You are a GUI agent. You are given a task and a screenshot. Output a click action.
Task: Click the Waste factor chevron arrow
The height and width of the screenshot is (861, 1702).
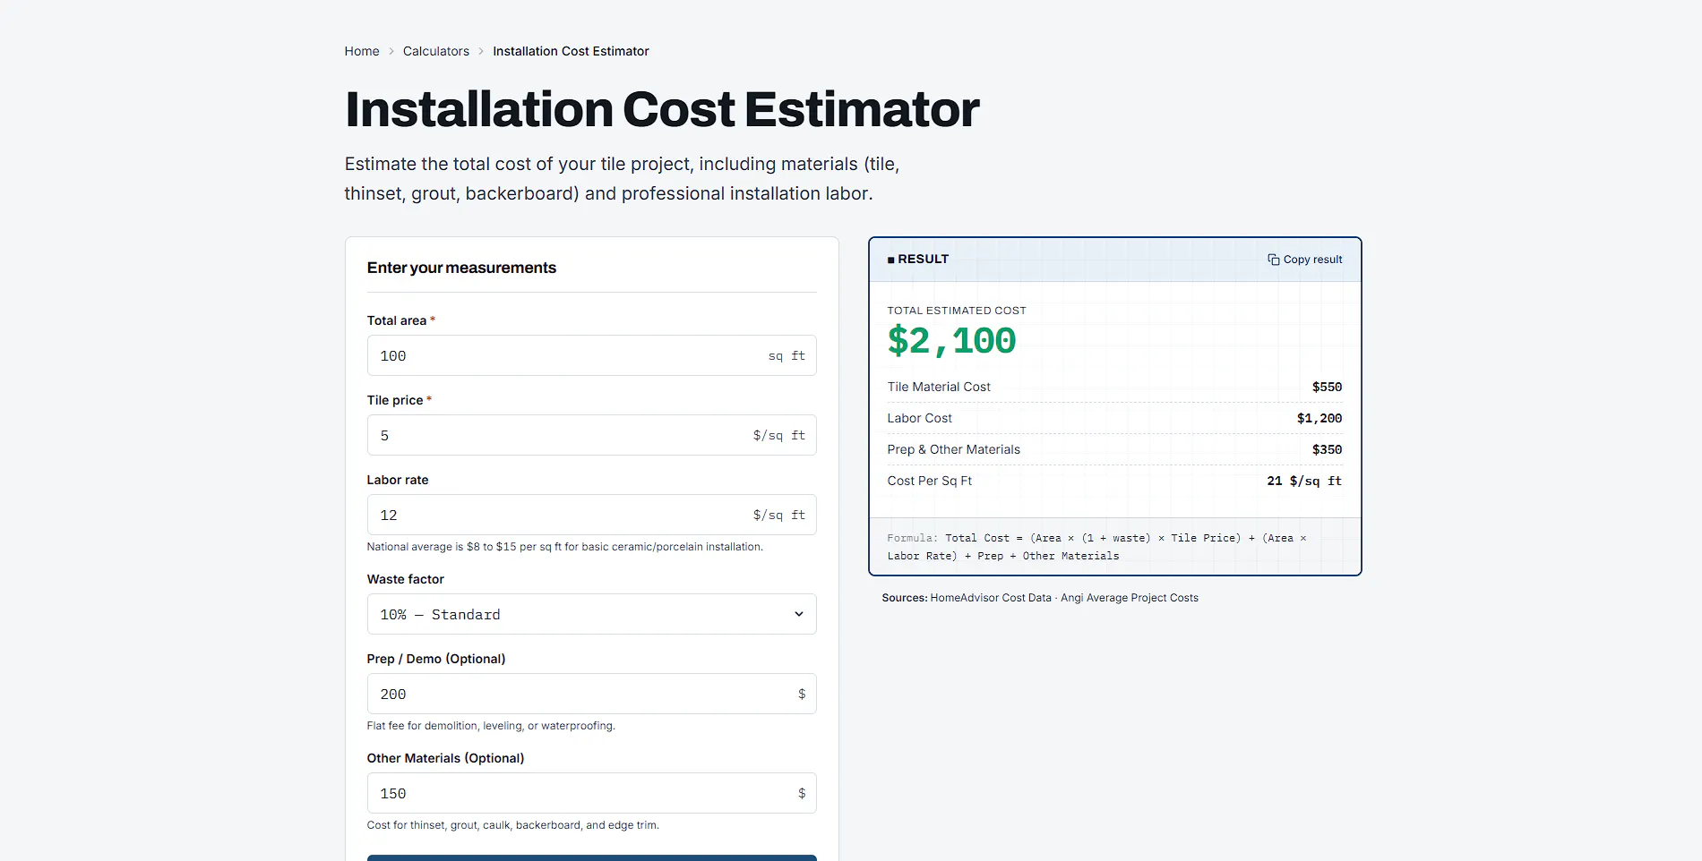click(x=798, y=614)
